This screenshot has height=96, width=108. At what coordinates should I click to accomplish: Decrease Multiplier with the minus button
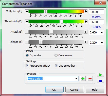click(x=27, y=11)
